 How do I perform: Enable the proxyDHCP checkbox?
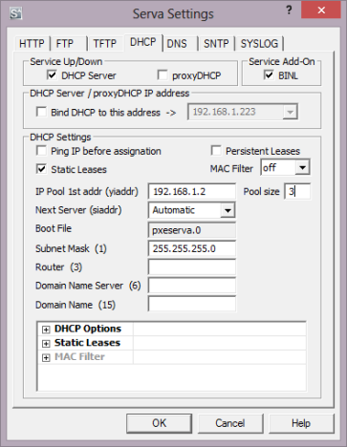click(163, 75)
